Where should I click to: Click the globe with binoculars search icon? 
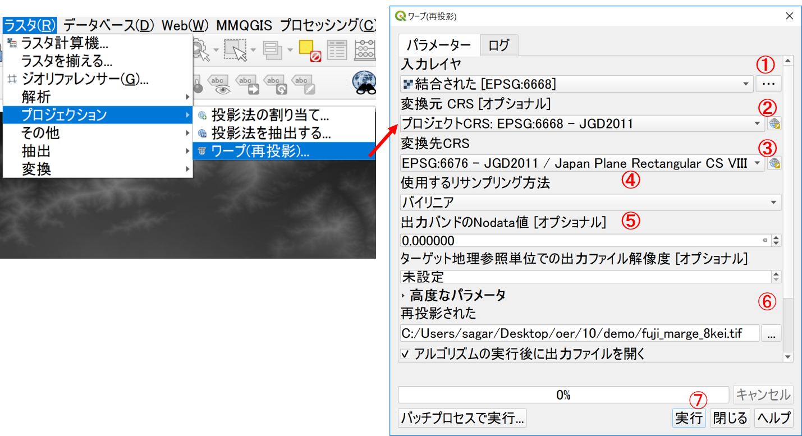tap(364, 82)
